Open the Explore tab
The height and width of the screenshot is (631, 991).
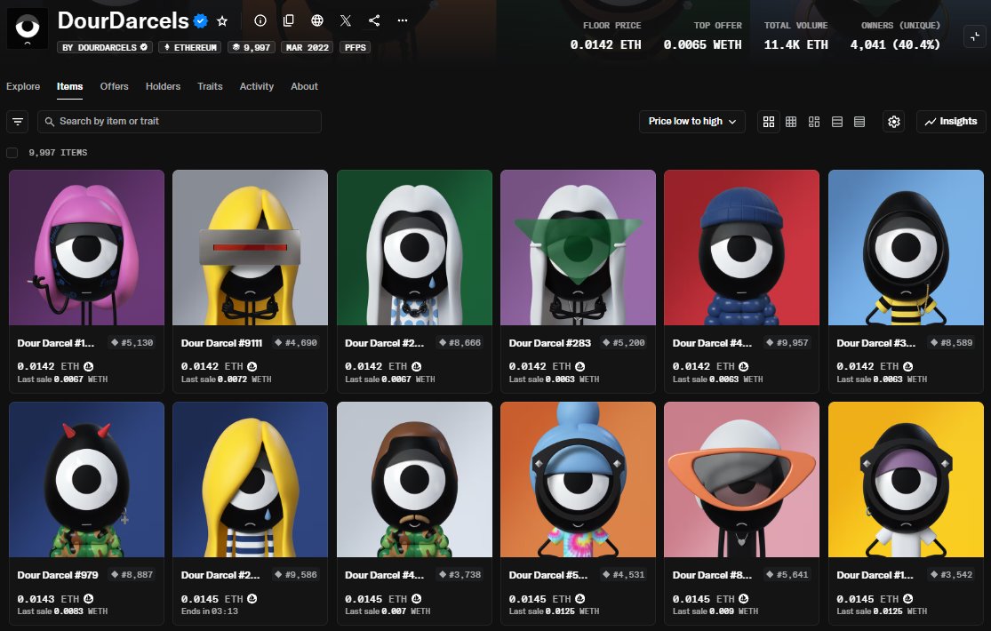23,86
